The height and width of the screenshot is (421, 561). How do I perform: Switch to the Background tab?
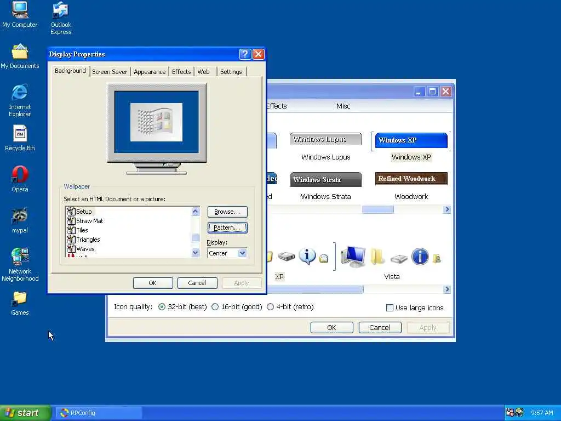(x=70, y=71)
